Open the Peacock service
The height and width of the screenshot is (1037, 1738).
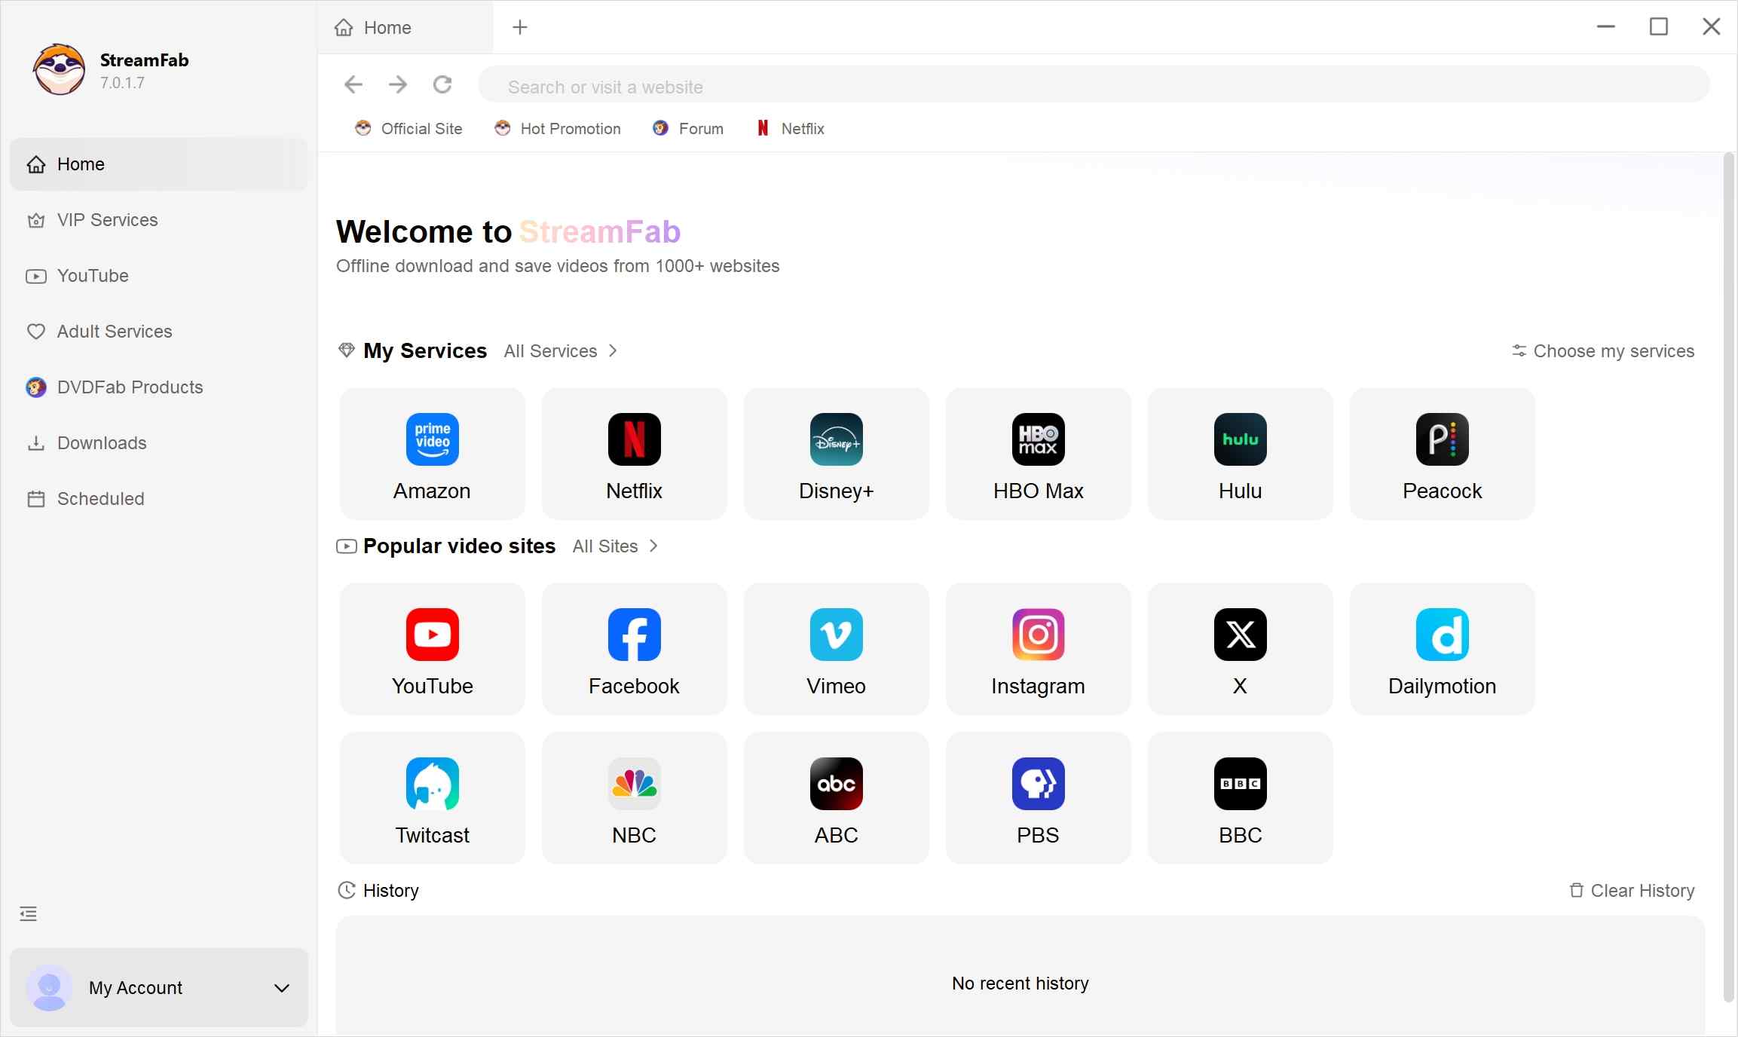pos(1441,453)
